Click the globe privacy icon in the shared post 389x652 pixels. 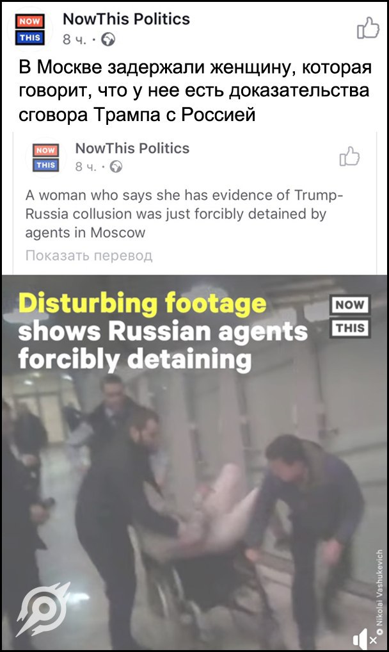116,167
